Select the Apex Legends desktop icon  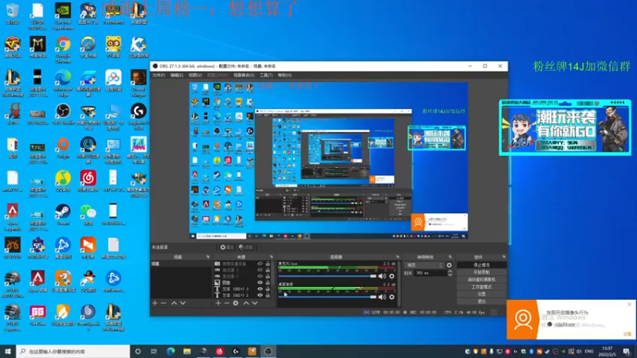[13, 216]
